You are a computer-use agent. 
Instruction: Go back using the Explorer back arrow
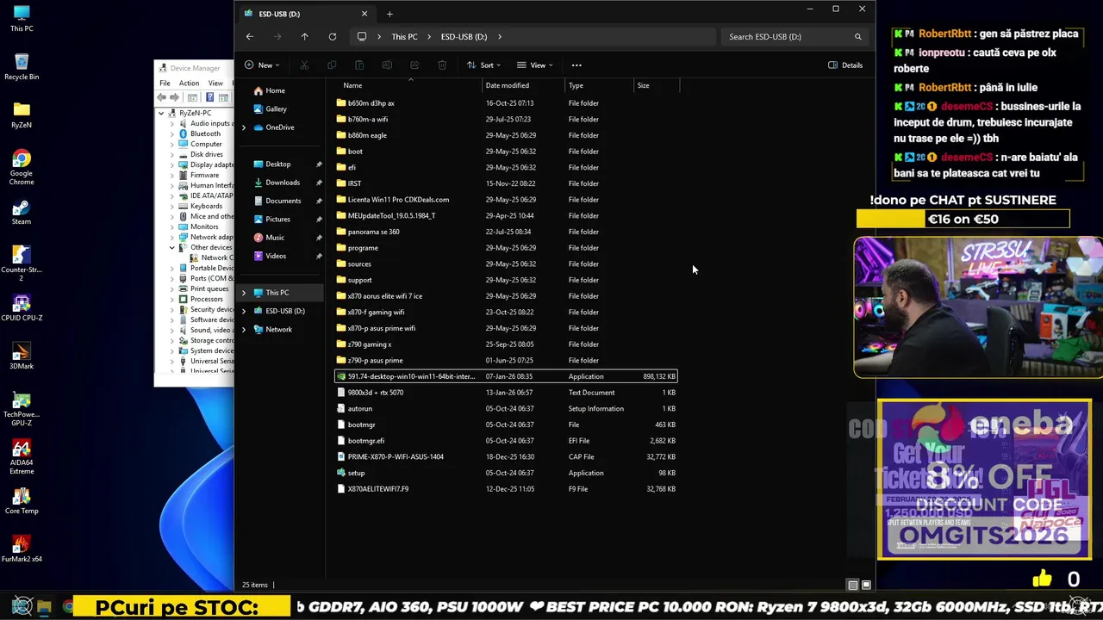pyautogui.click(x=249, y=37)
